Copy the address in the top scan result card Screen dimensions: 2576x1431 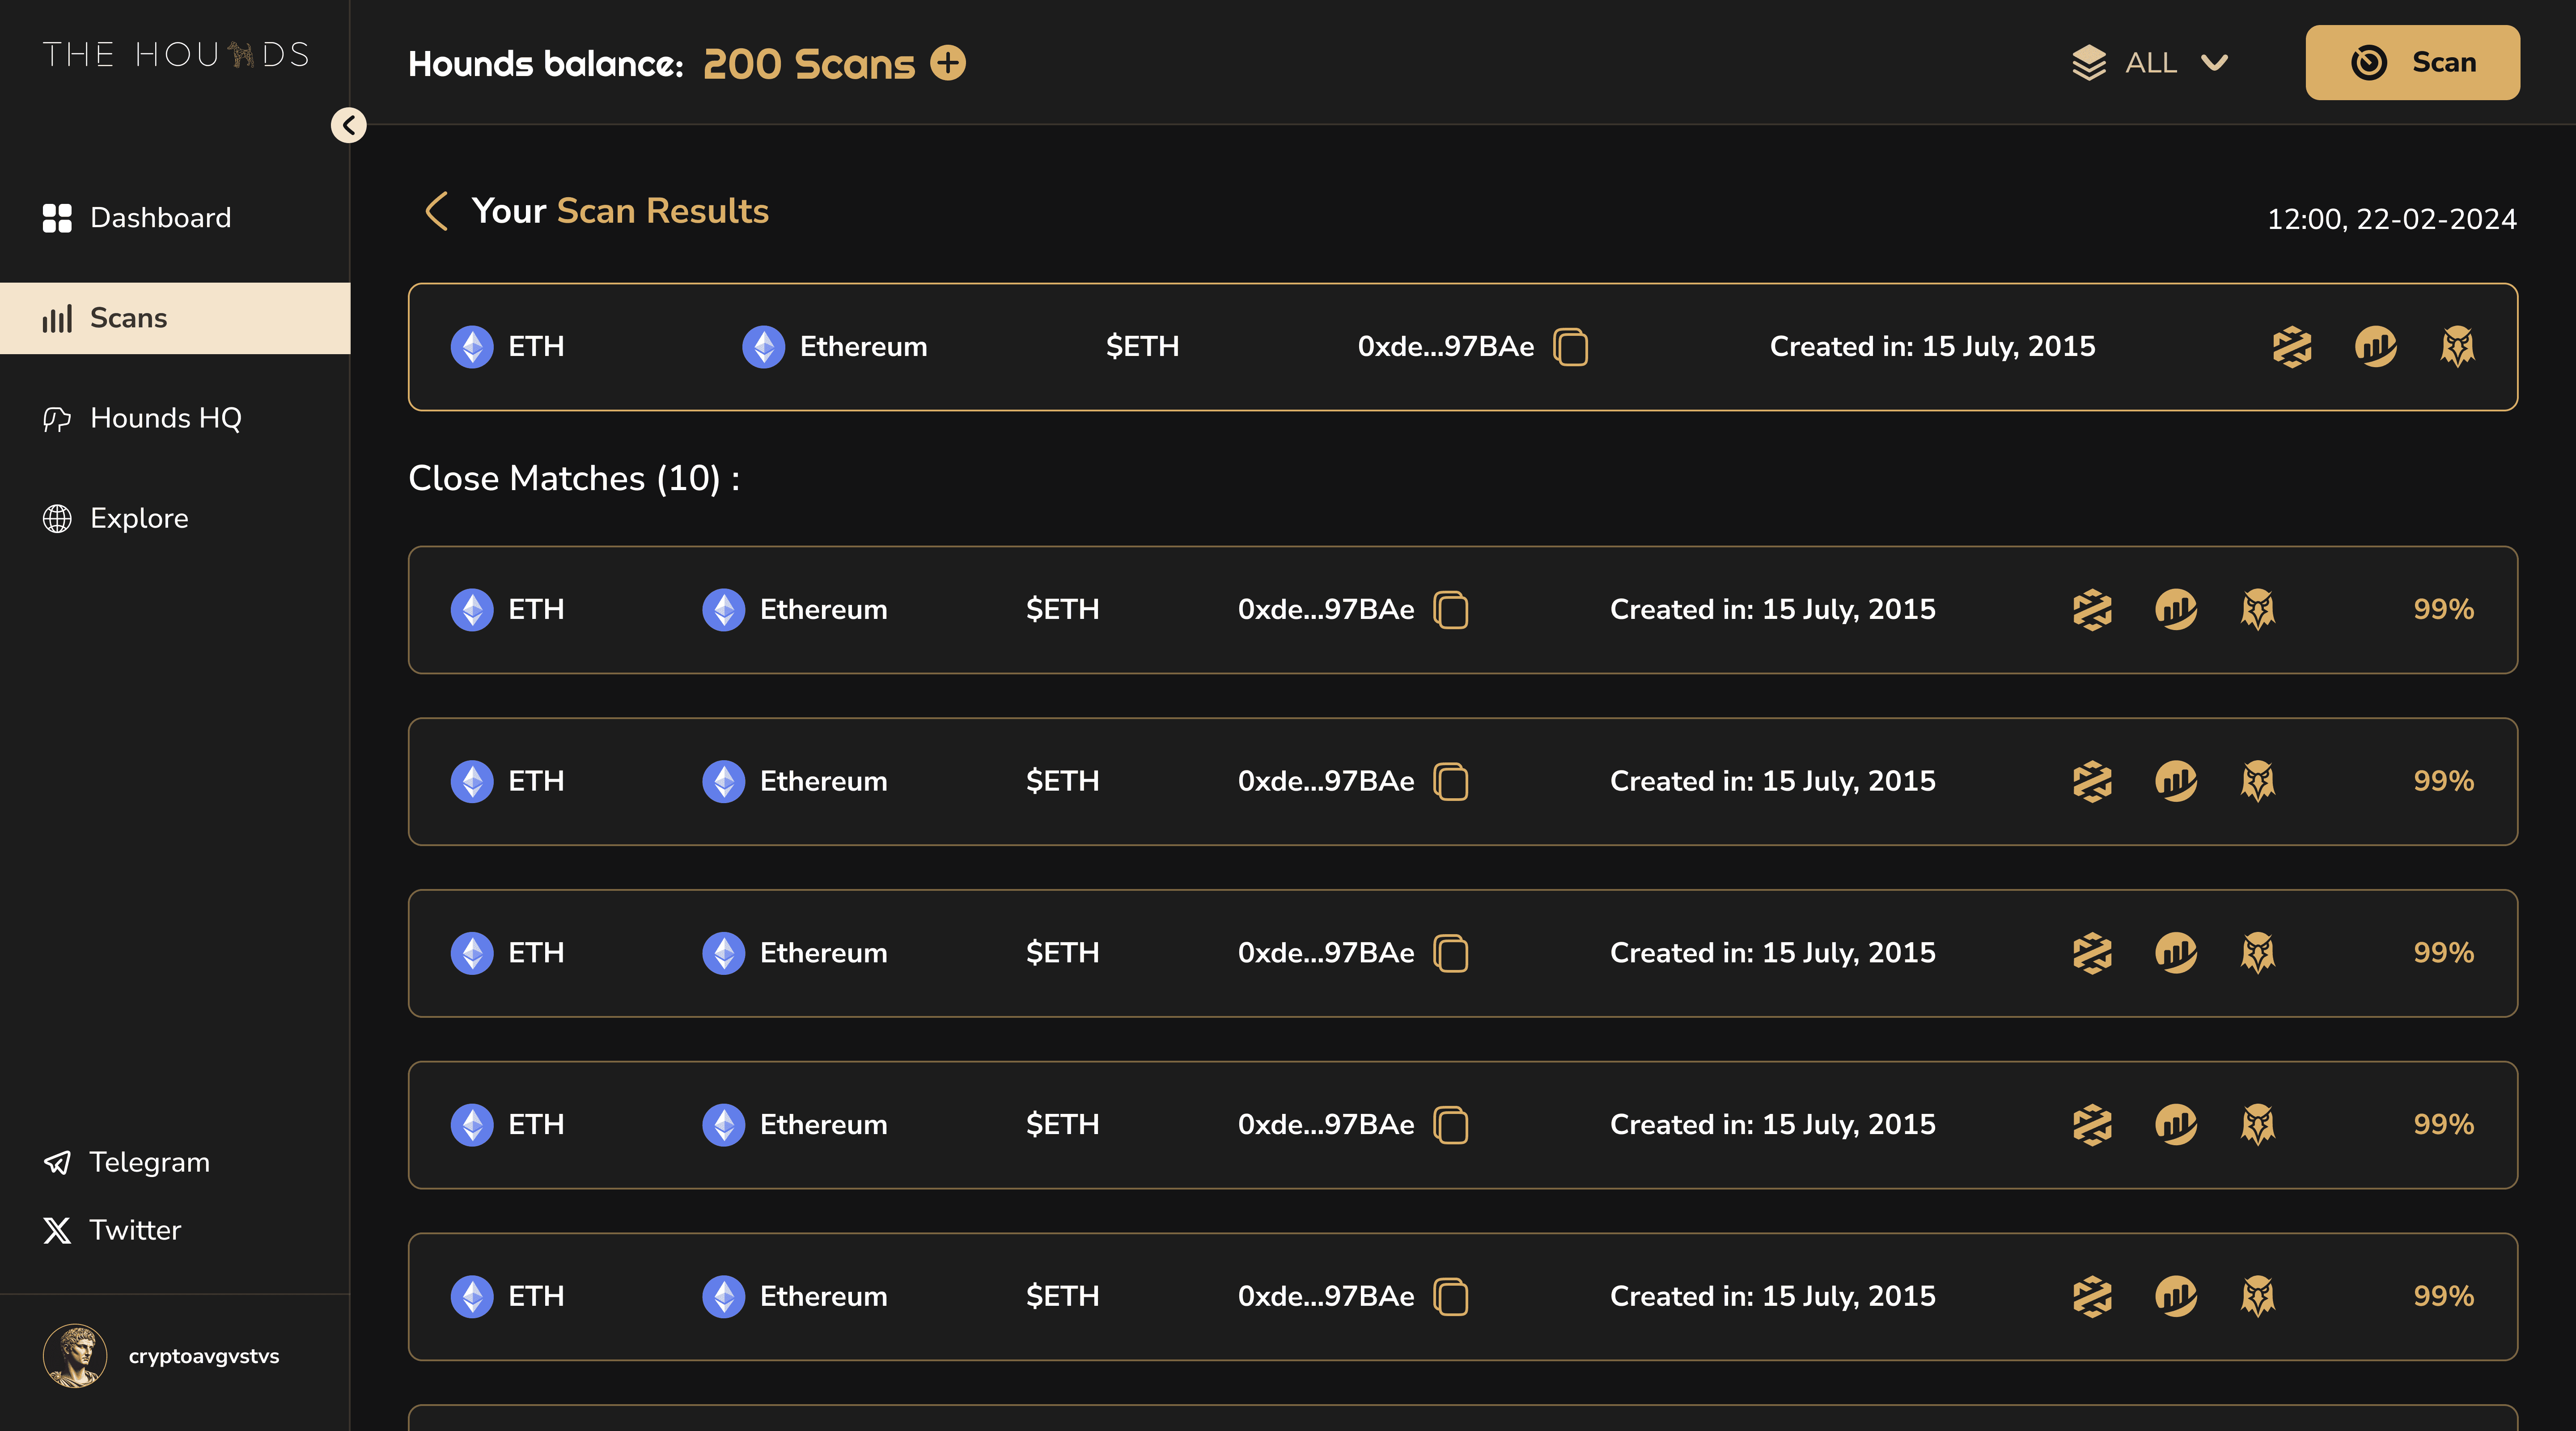[1570, 347]
